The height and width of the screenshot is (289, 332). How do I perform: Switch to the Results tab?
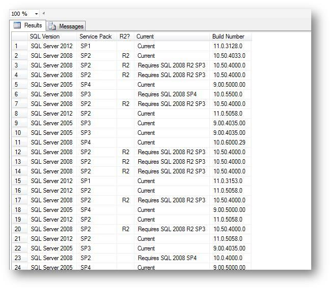(28, 26)
